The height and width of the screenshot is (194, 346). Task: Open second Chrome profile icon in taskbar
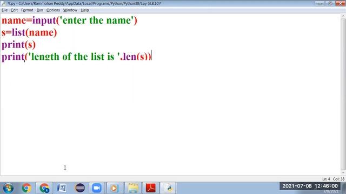pos(44,188)
